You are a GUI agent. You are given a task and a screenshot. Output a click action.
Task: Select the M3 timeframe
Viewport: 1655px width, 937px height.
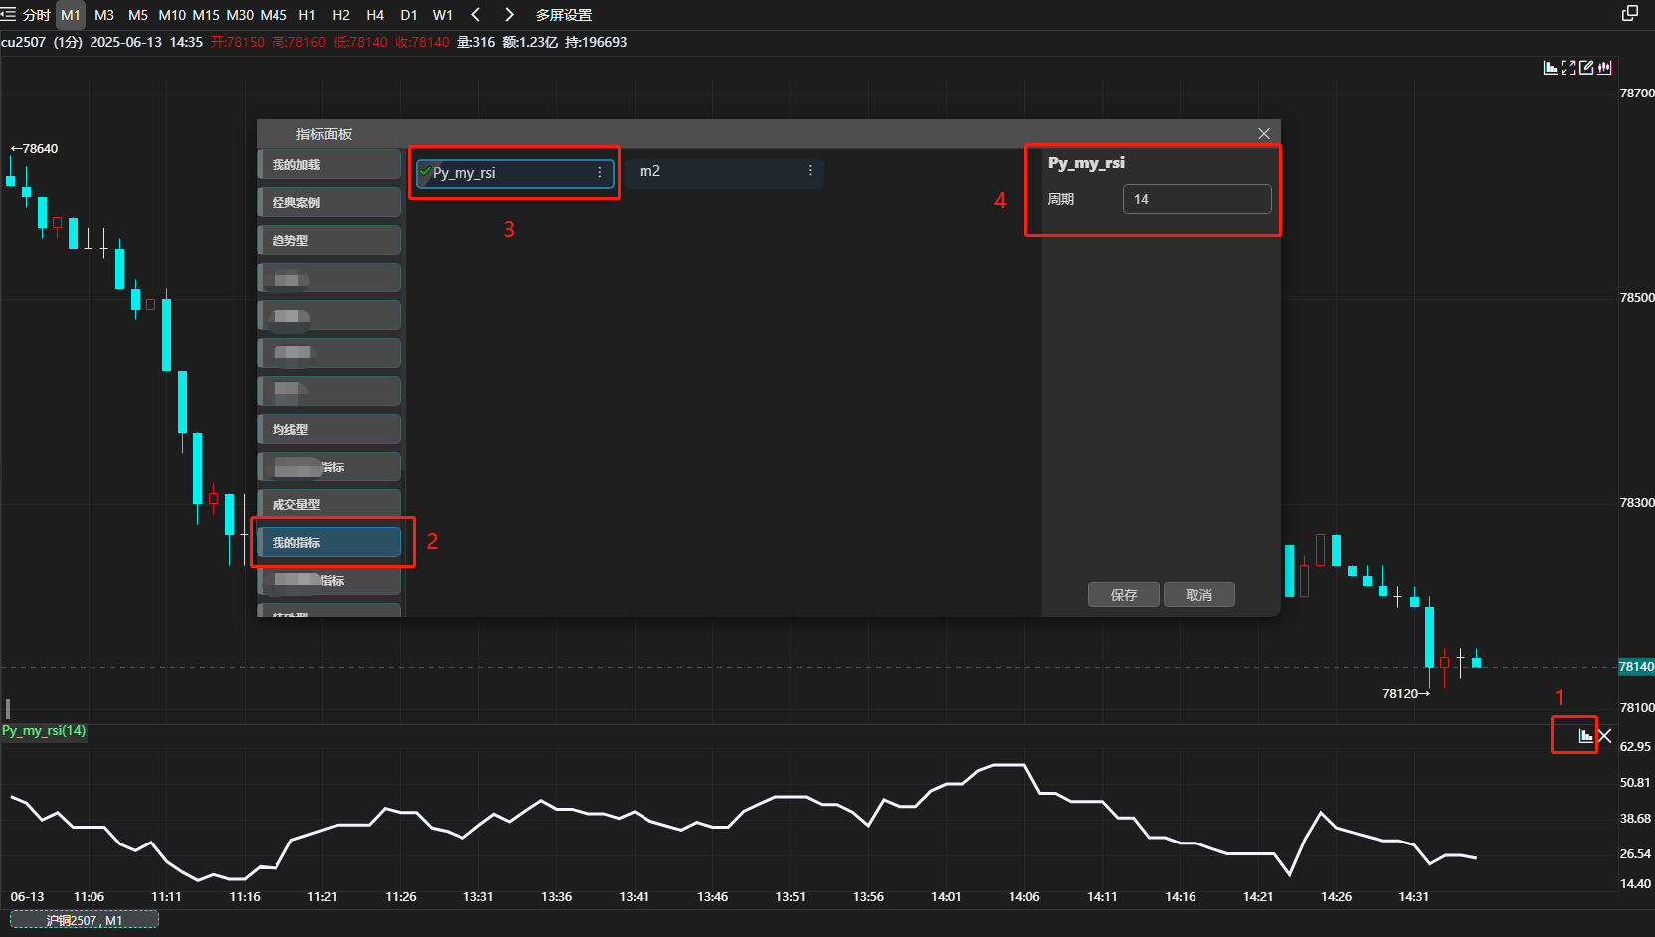[104, 15]
